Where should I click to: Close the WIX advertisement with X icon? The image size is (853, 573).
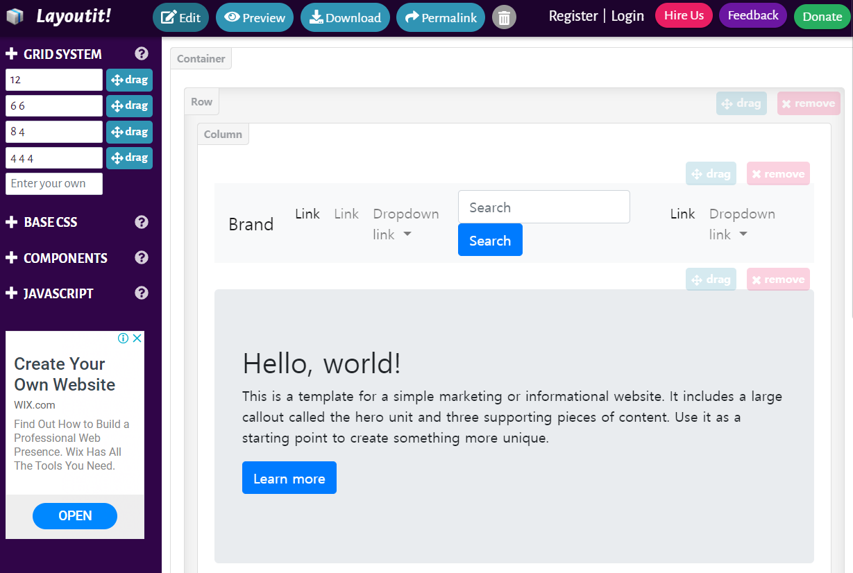click(x=137, y=339)
